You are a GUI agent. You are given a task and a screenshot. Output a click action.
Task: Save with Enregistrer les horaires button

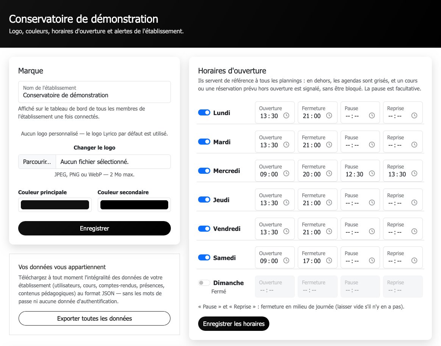click(234, 324)
